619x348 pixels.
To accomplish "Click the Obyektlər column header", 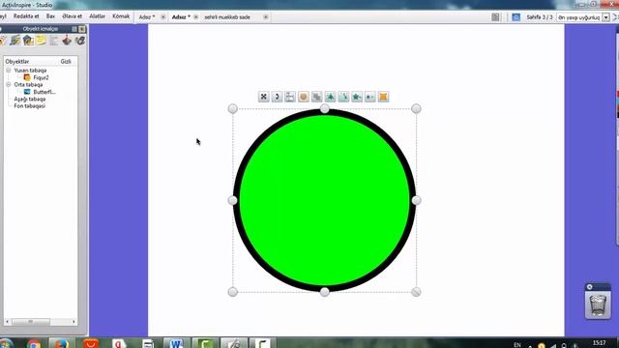I will 17,62.
